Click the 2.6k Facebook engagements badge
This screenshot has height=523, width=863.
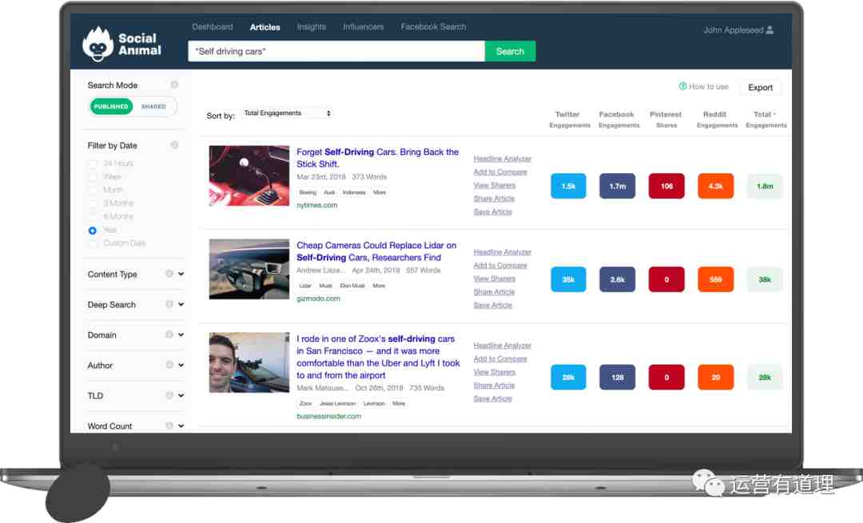pos(618,279)
